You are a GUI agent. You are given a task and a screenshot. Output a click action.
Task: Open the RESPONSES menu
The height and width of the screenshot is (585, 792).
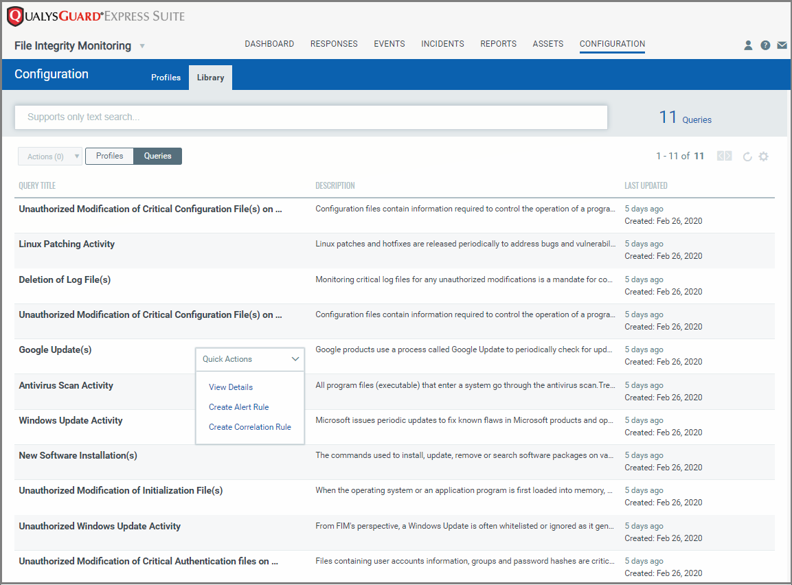pyautogui.click(x=334, y=44)
